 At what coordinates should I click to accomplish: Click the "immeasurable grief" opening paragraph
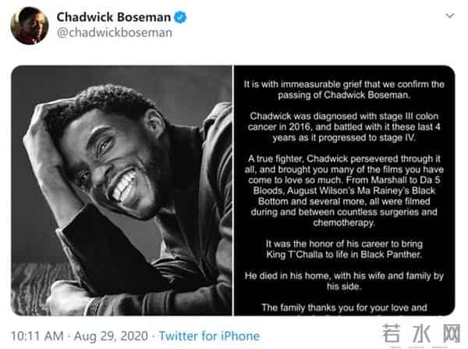344,89
